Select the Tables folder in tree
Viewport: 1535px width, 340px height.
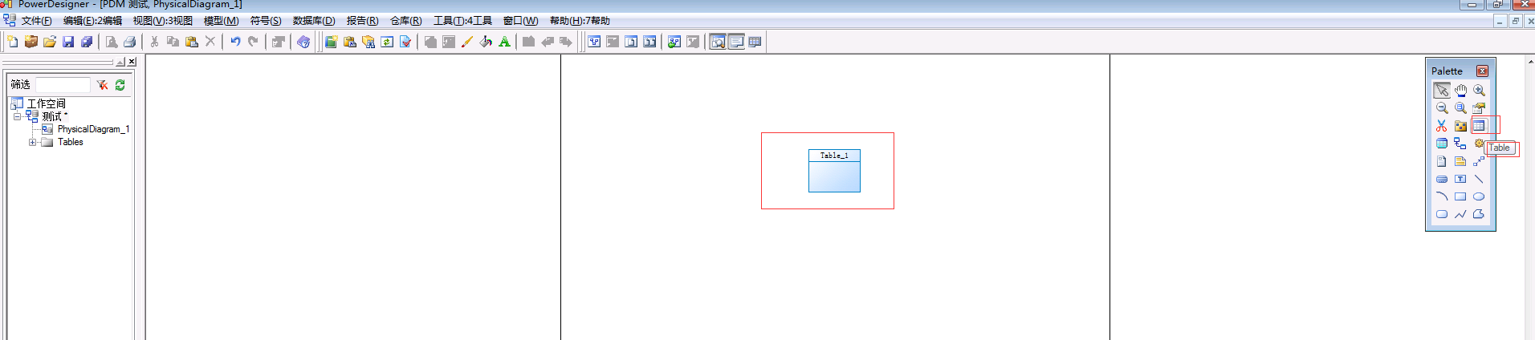71,142
